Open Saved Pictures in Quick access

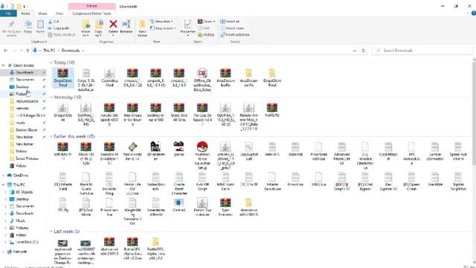[27, 159]
